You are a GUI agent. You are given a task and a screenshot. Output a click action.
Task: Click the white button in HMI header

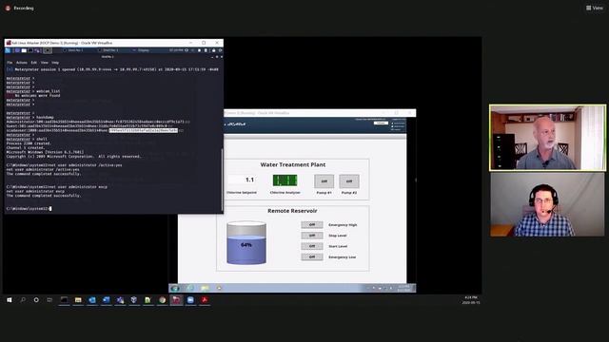381,123
